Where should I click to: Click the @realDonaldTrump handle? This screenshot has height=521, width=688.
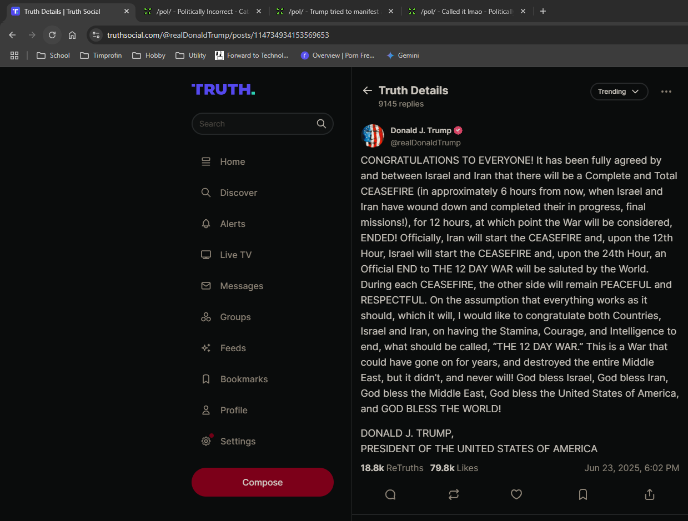pyautogui.click(x=425, y=143)
